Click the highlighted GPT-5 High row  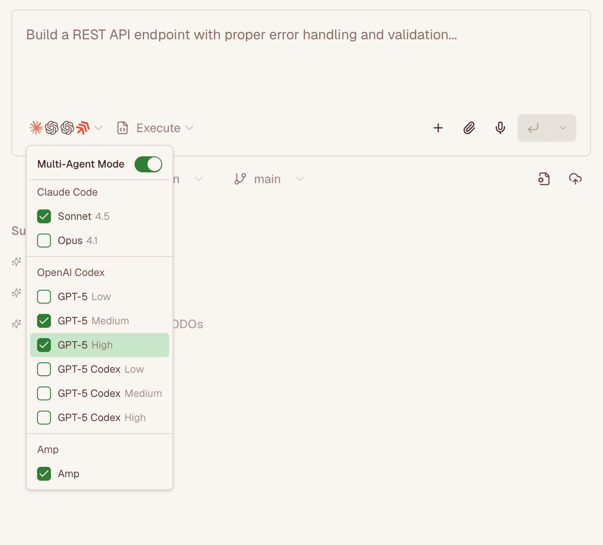100,345
